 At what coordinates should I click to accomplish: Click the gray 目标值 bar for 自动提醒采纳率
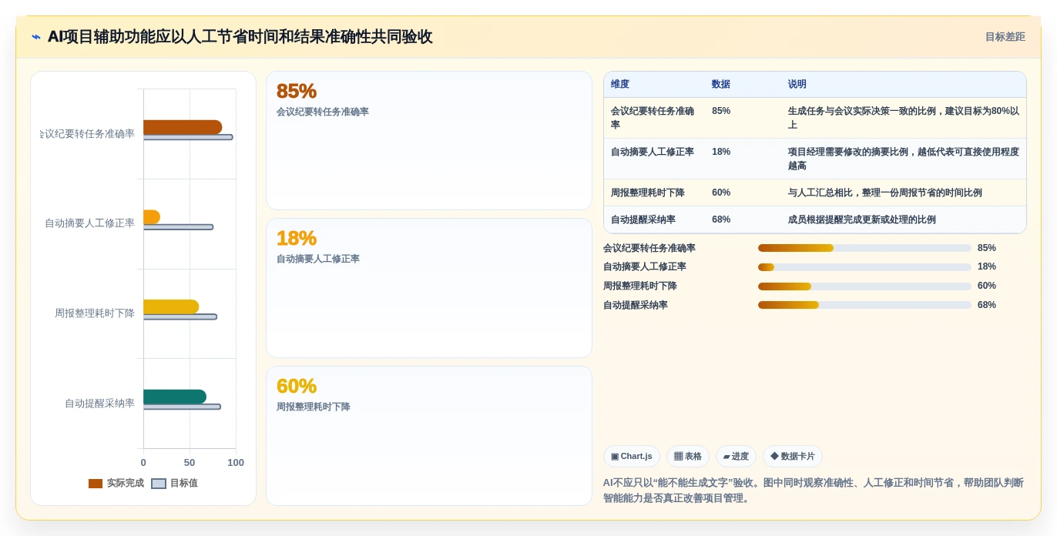click(x=182, y=407)
